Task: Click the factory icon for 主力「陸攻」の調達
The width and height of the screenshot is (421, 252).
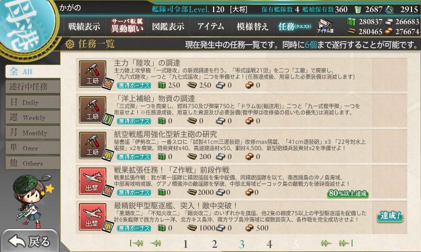Action: pos(93,74)
